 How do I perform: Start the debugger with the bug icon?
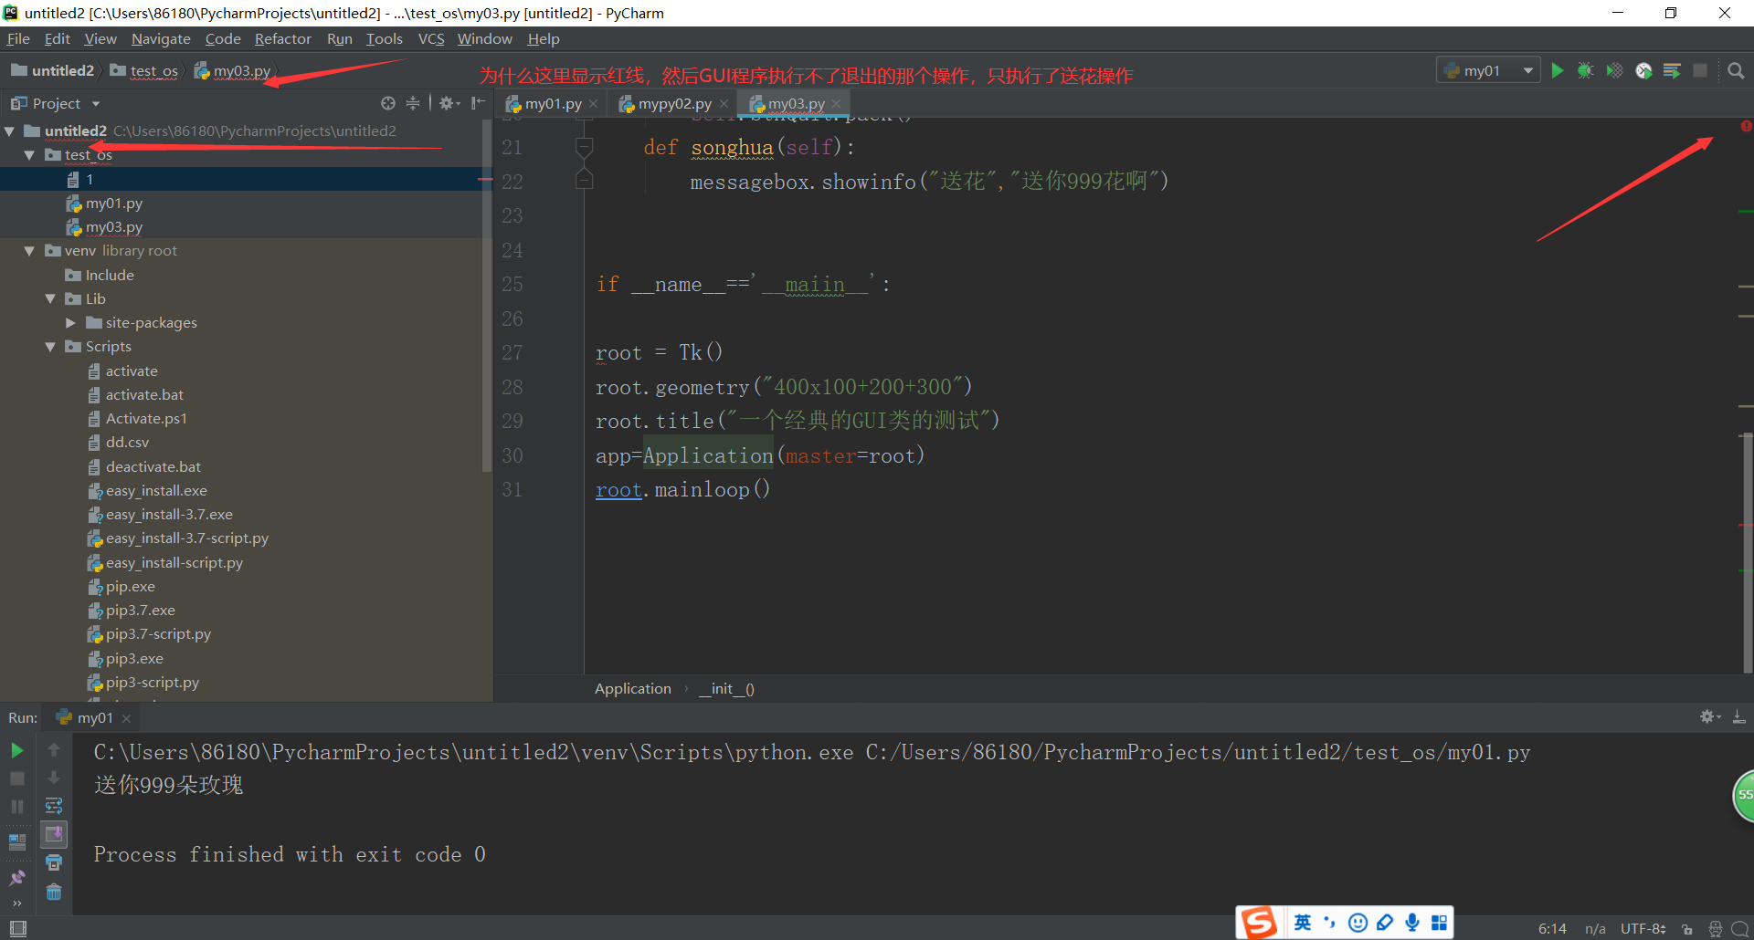coord(1586,70)
